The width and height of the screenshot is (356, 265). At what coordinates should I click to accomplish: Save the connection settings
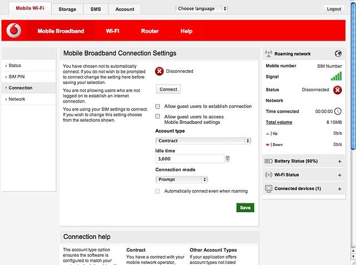(245, 208)
